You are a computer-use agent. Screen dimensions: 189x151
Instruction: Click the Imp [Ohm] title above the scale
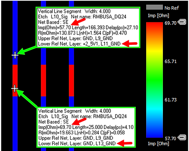point(158,15)
